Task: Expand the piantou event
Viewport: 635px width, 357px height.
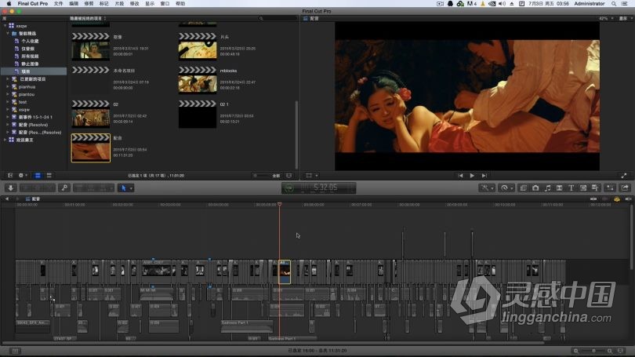Action: (7, 94)
